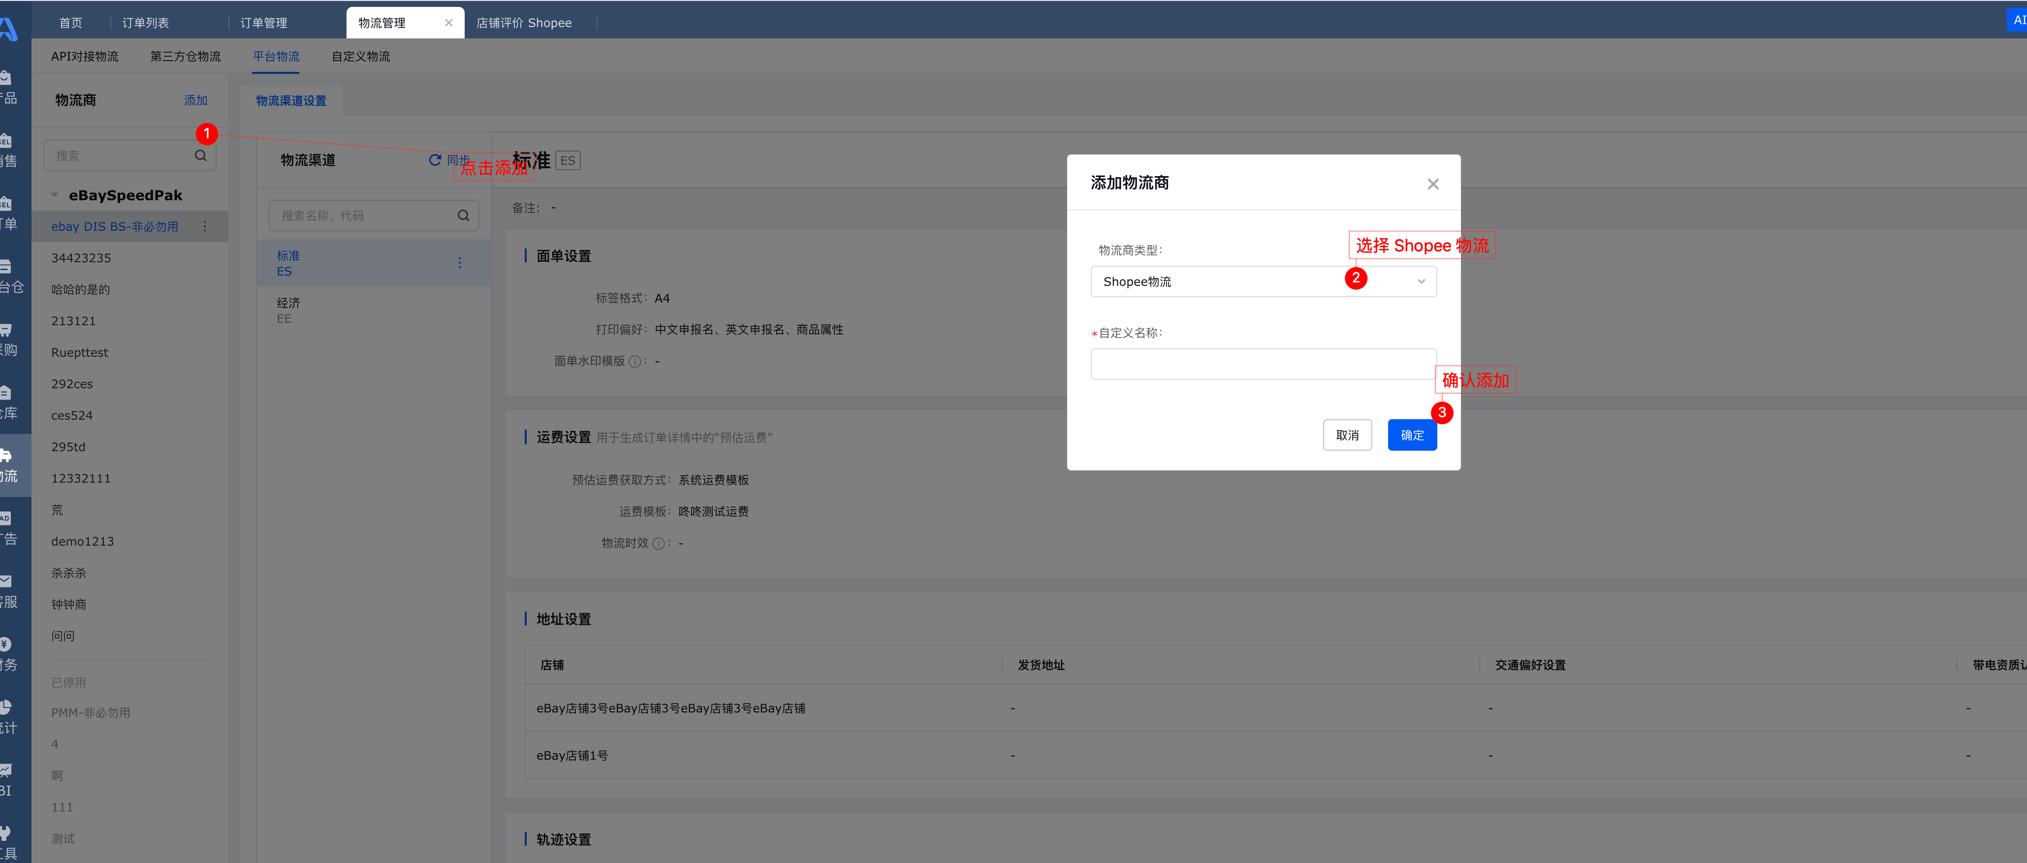The image size is (2027, 863).
Task: Select disabled provider 测试
Action: click(x=130, y=838)
